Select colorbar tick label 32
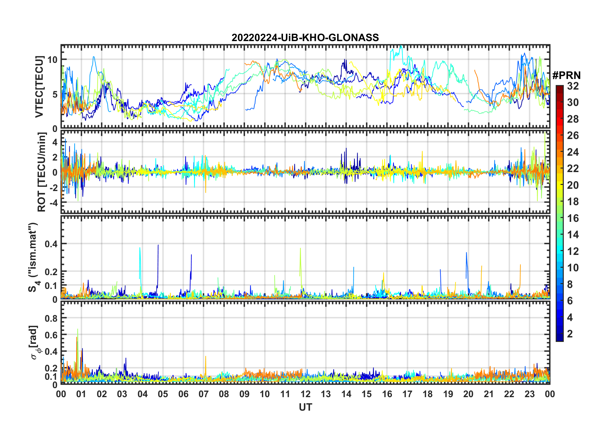611x427 pixels. click(573, 86)
